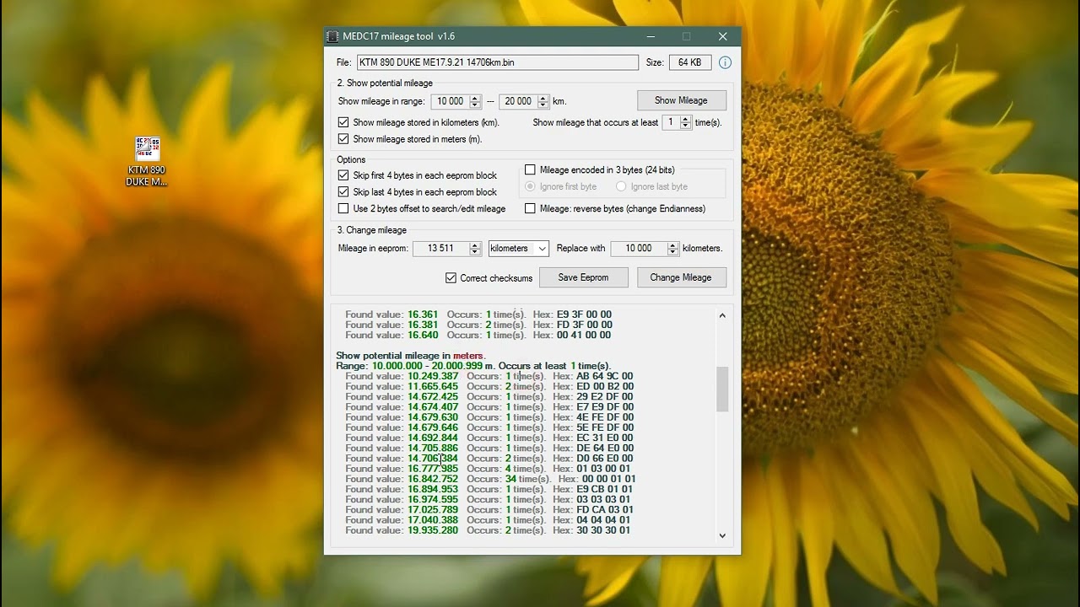Click the results scrollbar down arrow

click(722, 535)
